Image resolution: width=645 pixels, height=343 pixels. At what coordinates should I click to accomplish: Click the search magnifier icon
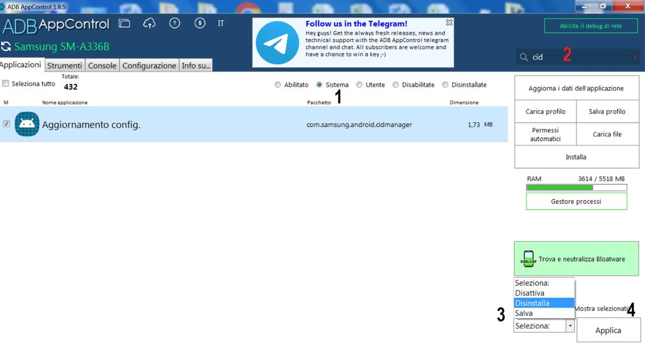(x=523, y=57)
